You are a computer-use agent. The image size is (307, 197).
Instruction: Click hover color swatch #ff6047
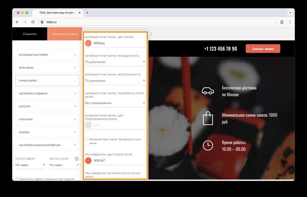[88, 161]
